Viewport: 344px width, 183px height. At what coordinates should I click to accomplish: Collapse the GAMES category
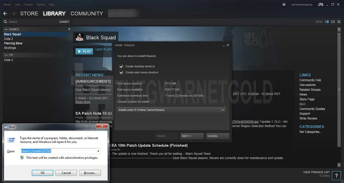point(6,29)
